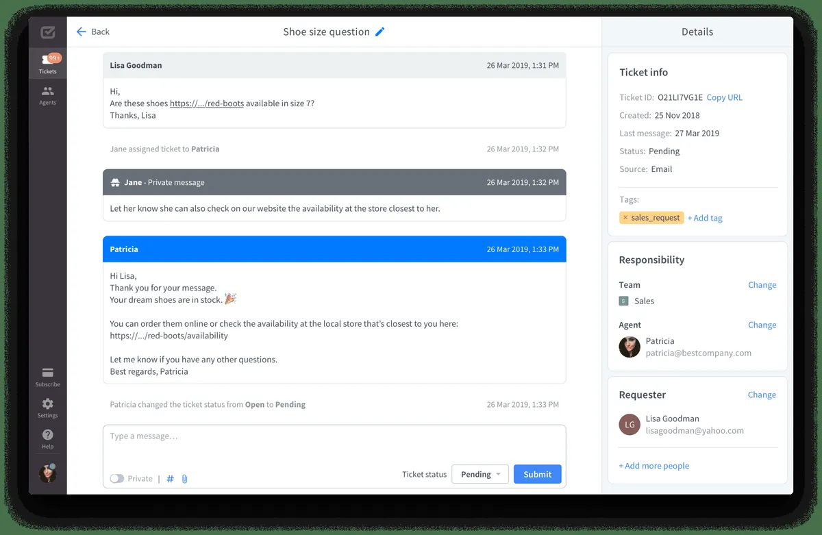Open the Agents section in the sidebar
The width and height of the screenshot is (822, 535).
[x=47, y=96]
